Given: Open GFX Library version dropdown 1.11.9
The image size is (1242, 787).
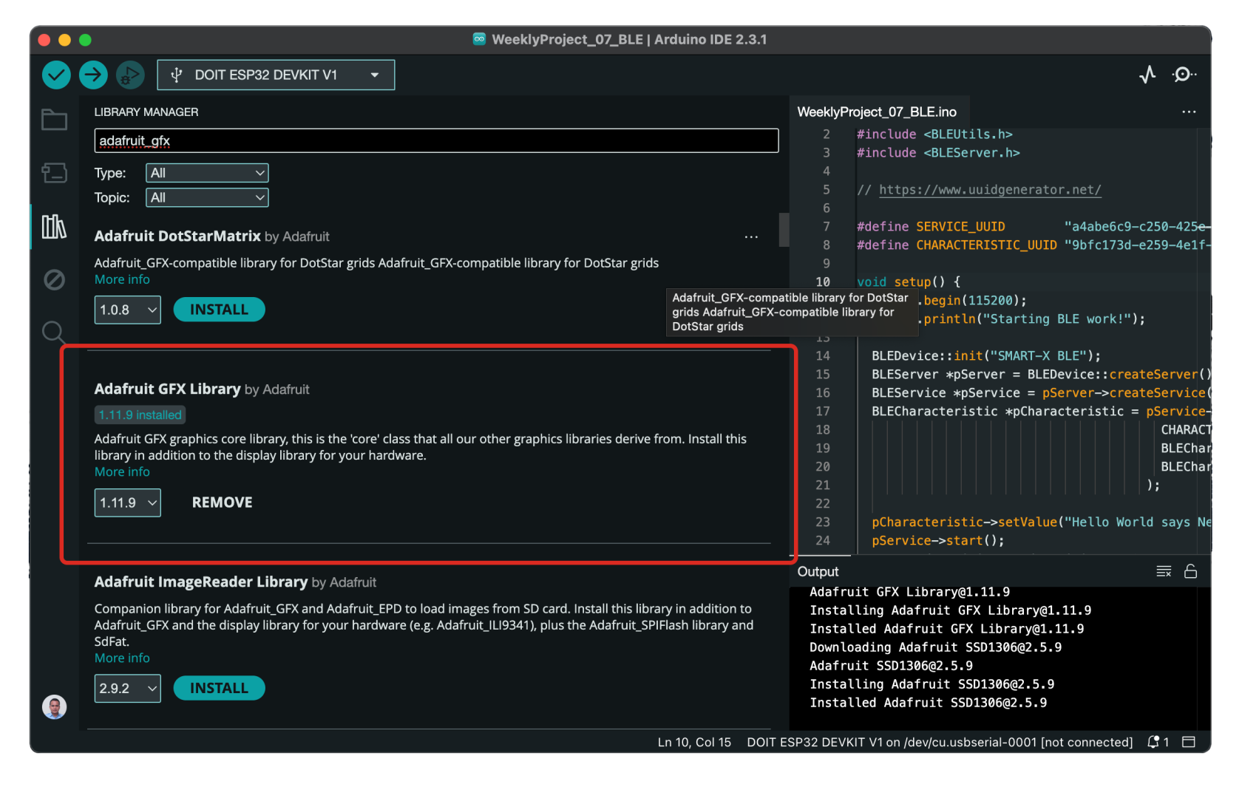Looking at the screenshot, I should pyautogui.click(x=127, y=502).
